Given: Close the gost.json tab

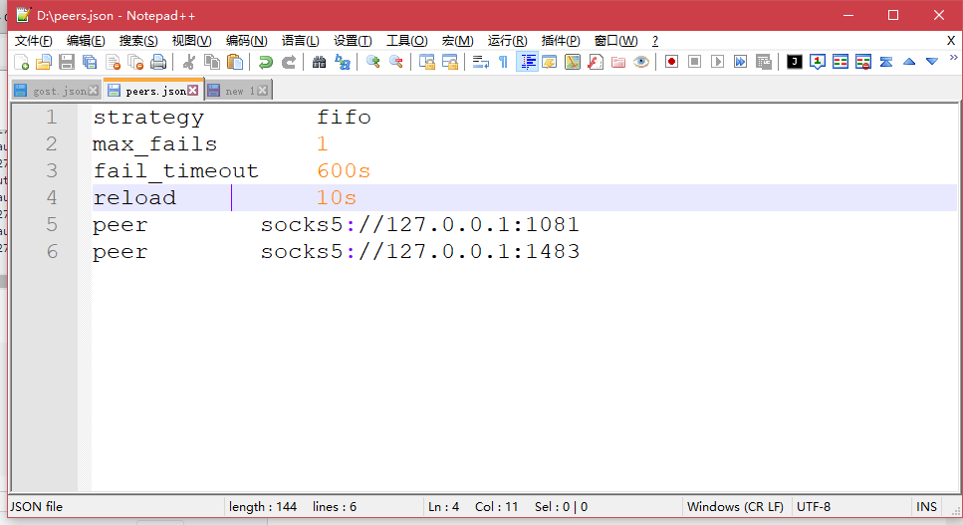Looking at the screenshot, I should (93, 91).
